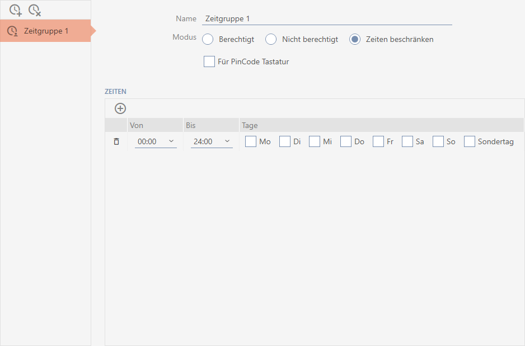525x346 pixels.
Task: Select the Berechtigt radio button
Action: [x=208, y=40]
